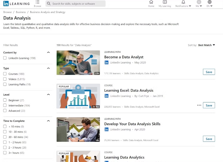Image resolution: width=223 pixels, height=162 pixels.
Task: Tick the Beginner level checkbox
Action: tap(5, 100)
